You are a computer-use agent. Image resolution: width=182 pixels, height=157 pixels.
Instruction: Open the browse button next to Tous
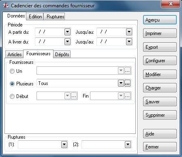[x=127, y=83]
